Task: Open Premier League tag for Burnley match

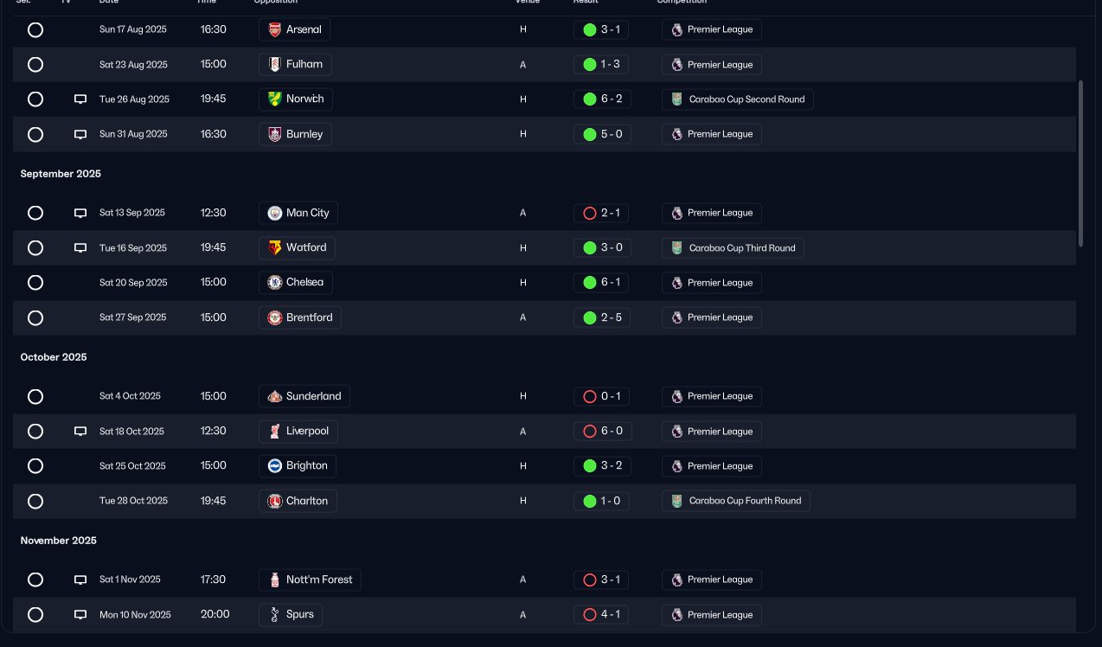Action: [712, 134]
